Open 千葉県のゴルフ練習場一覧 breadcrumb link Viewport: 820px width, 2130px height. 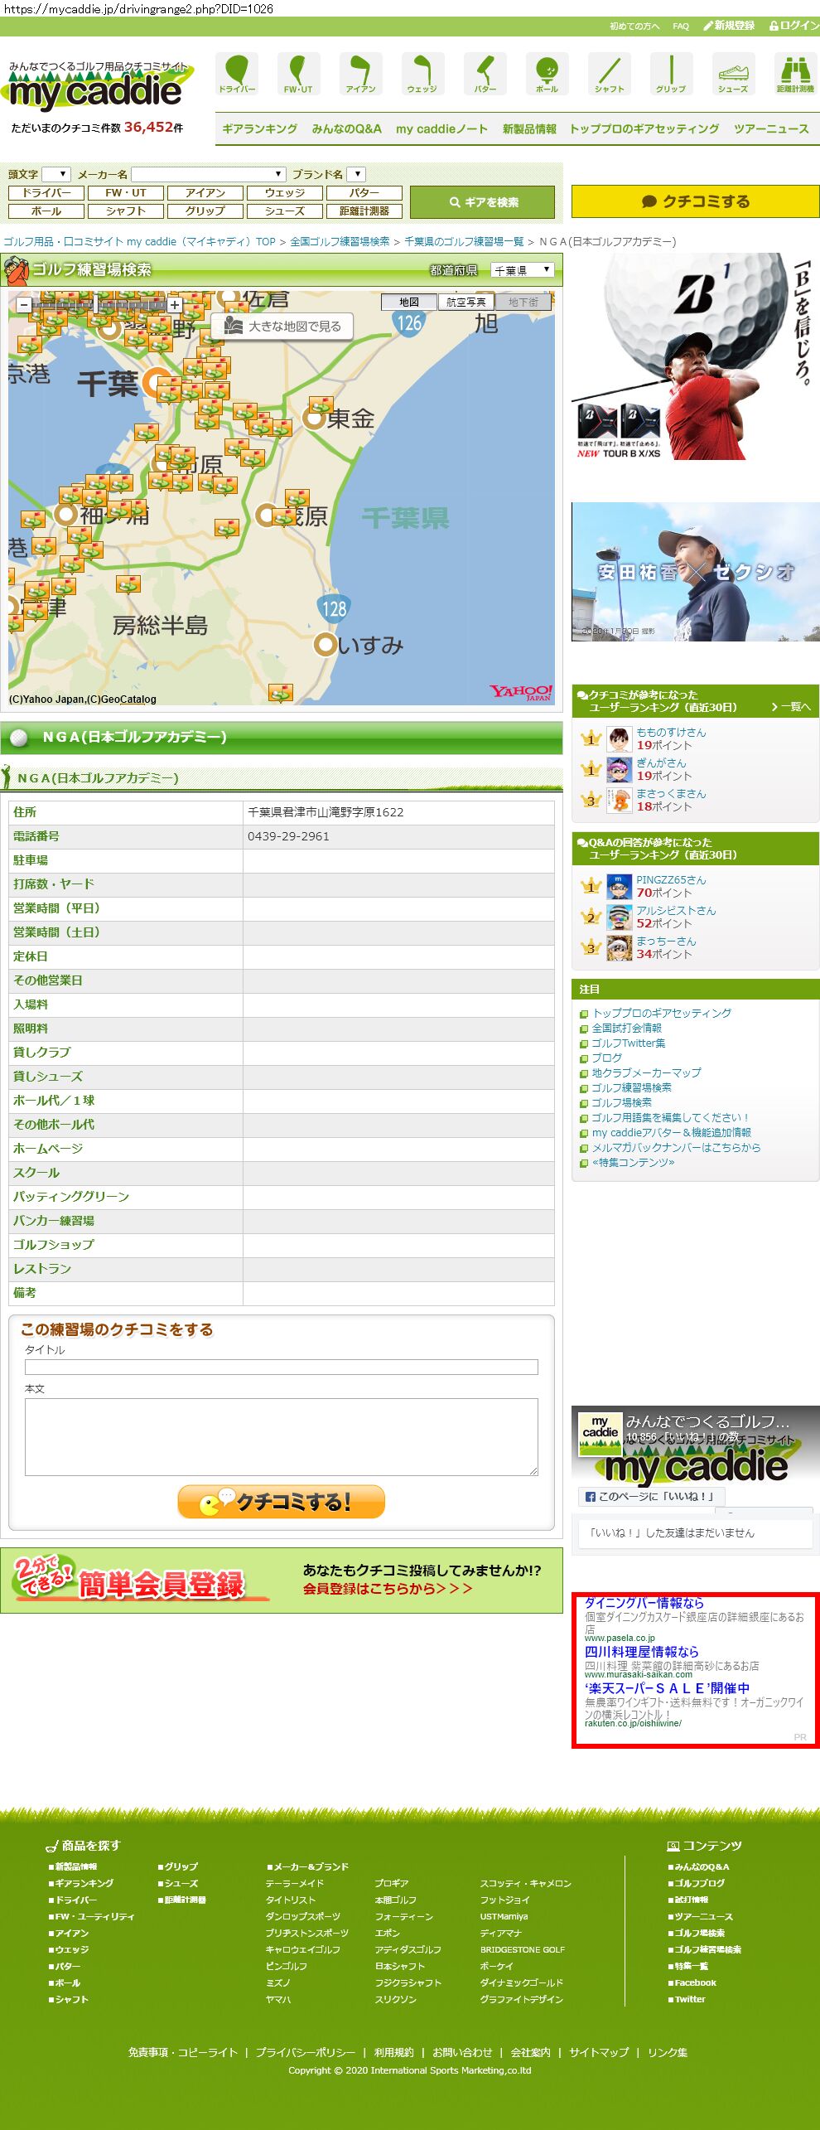click(464, 242)
